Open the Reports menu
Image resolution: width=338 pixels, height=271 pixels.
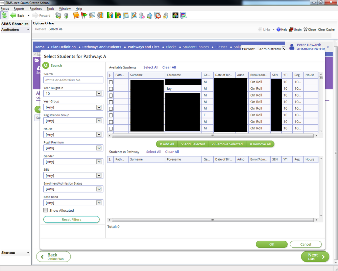[19, 9]
